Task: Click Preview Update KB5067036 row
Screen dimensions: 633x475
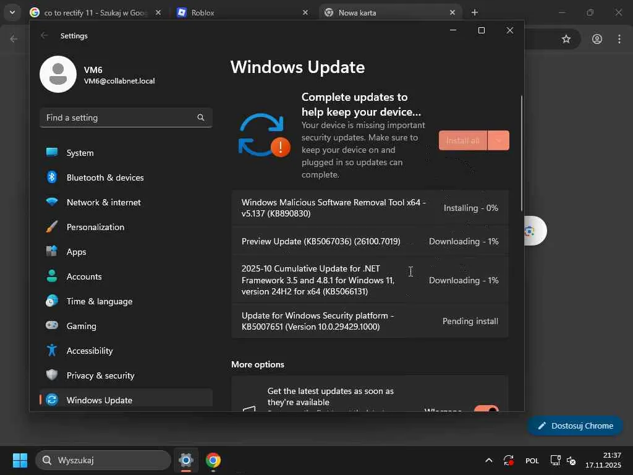Action: tap(370, 241)
